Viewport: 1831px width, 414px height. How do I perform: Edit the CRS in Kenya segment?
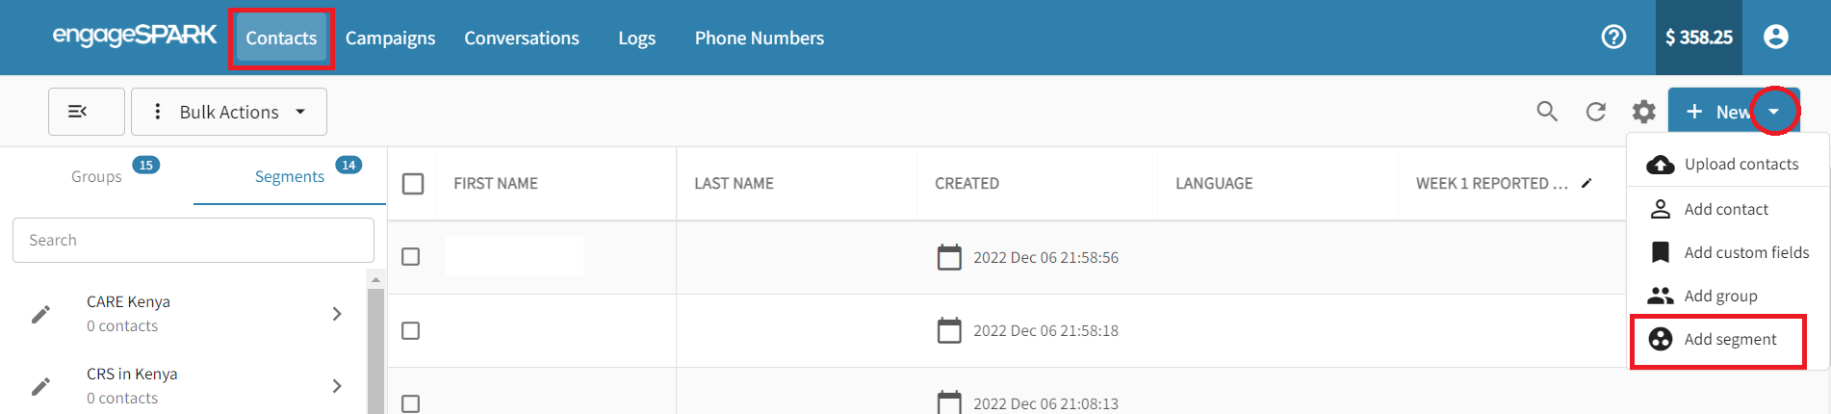(40, 386)
